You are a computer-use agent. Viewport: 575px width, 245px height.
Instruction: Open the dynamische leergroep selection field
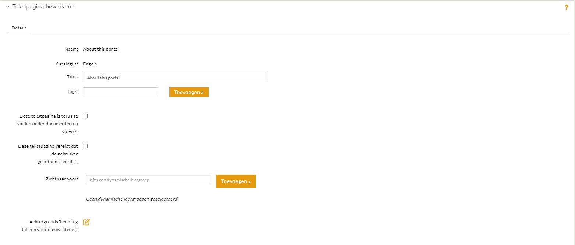point(148,180)
